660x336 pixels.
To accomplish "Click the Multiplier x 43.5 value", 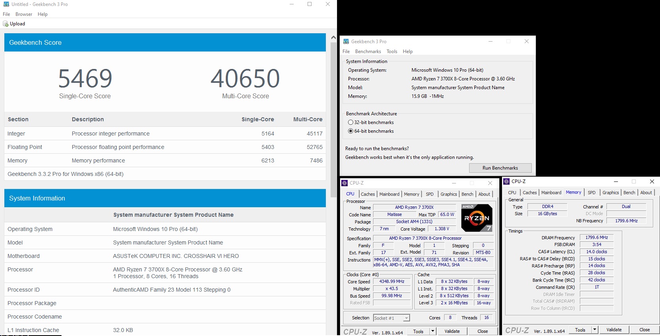I will click(x=392, y=289).
